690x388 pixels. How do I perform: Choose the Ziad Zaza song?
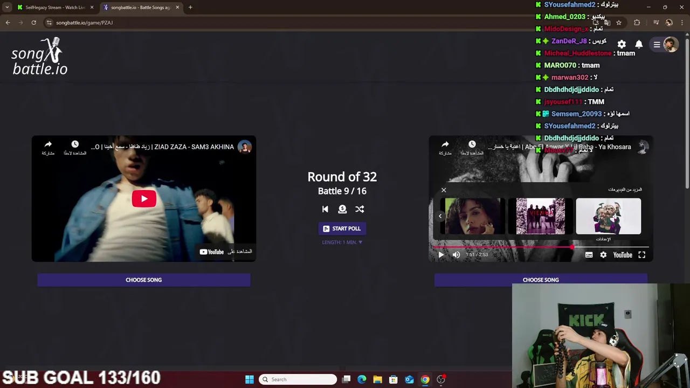144,280
